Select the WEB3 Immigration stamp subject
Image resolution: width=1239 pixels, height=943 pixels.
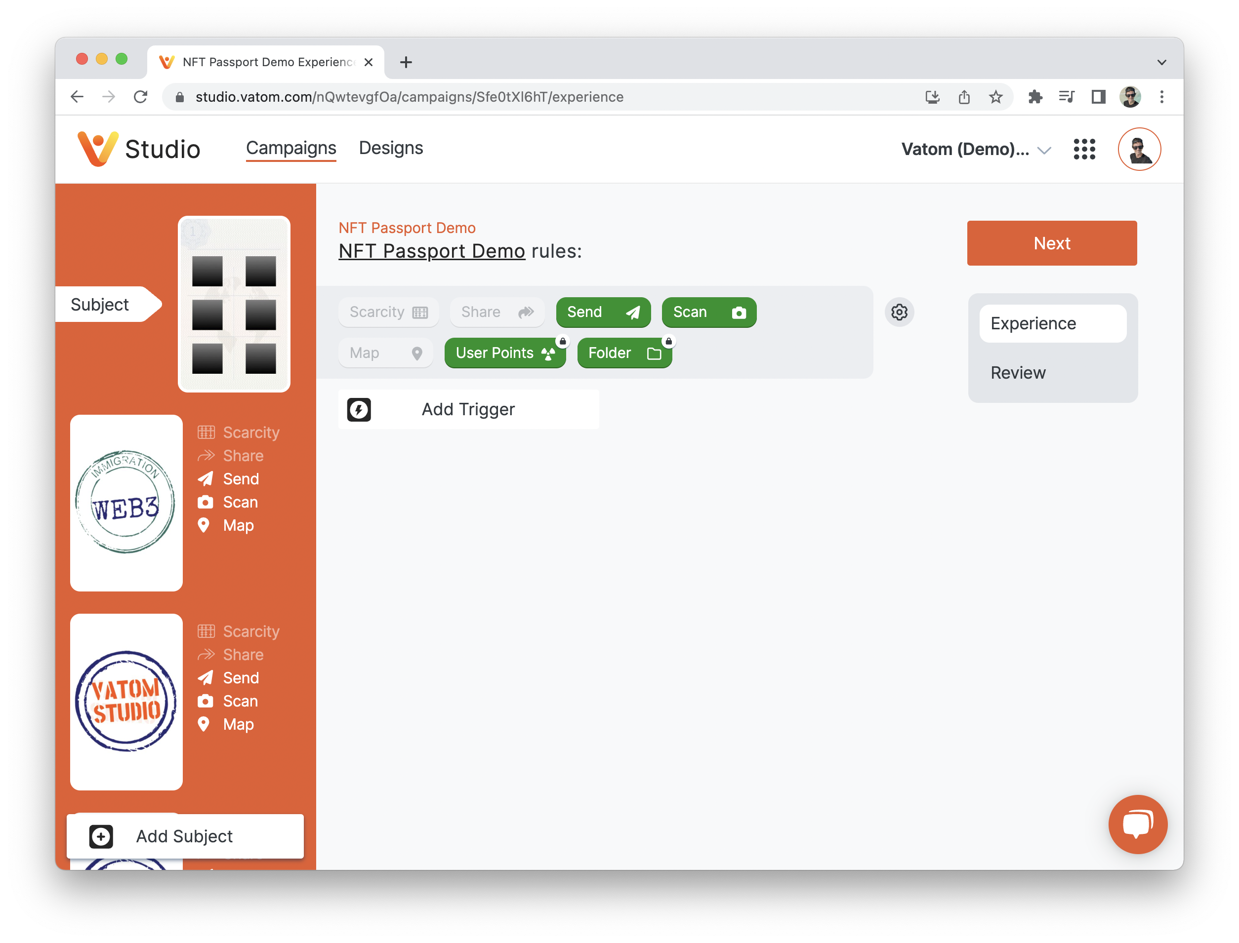click(126, 503)
